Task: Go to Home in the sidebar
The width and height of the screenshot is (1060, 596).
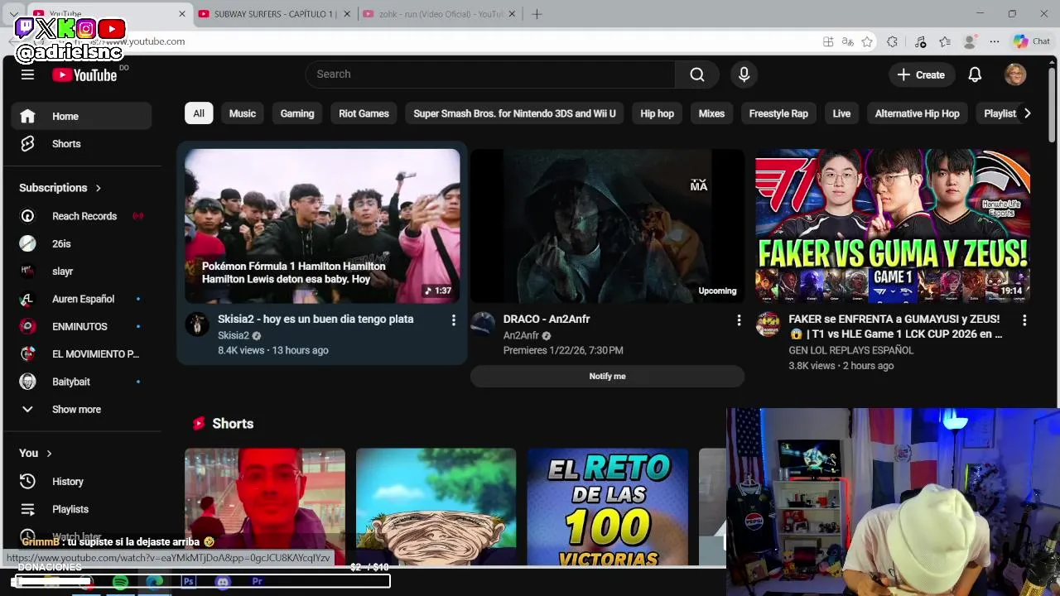Action: 81,116
